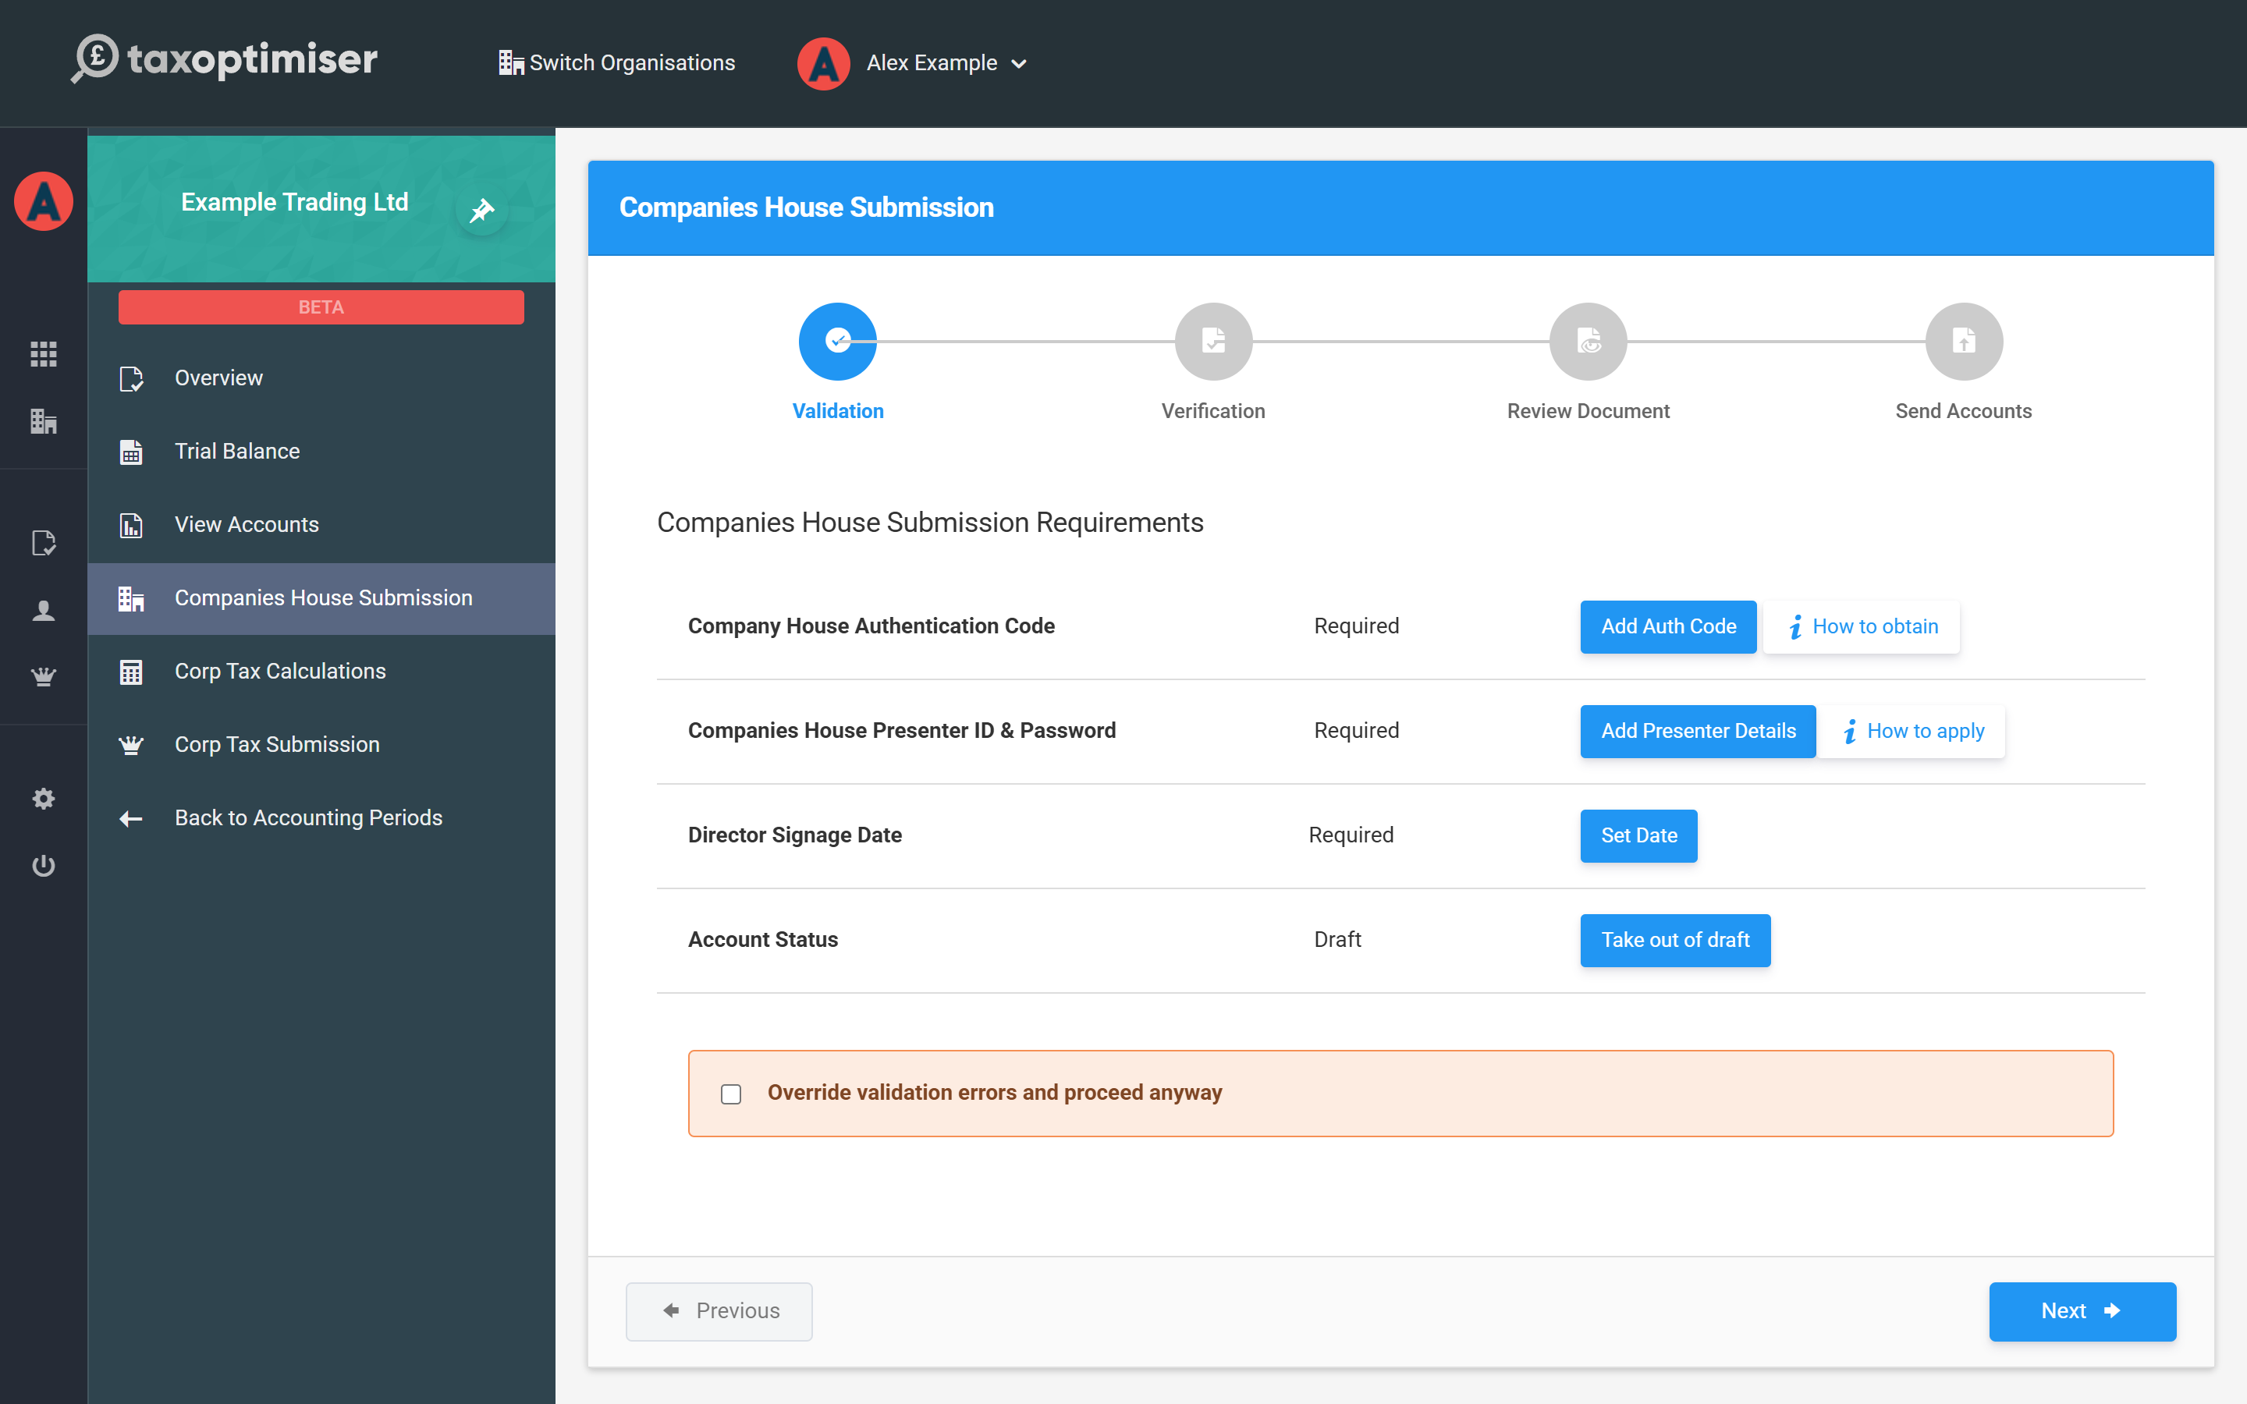Click the Corp Tax Calculations calculator icon
2247x1404 pixels.
click(131, 672)
